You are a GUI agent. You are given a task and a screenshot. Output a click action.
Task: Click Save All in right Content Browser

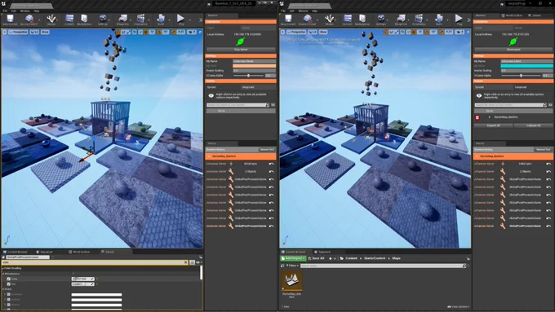316,258
